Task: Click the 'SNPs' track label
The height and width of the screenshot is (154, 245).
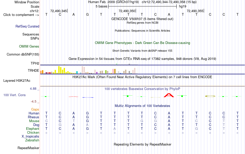Action: 35,39
